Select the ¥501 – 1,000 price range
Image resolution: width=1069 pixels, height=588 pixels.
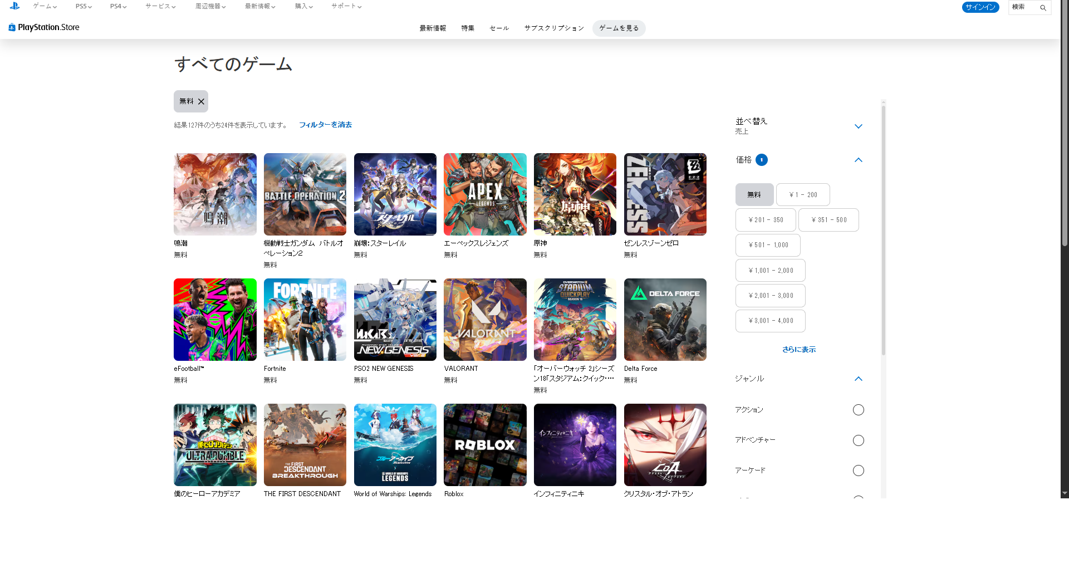(x=768, y=245)
